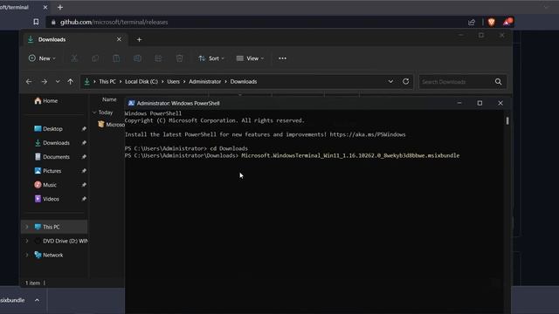
Task: Click the Paste icon in Explorer toolbar
Action: [116, 58]
